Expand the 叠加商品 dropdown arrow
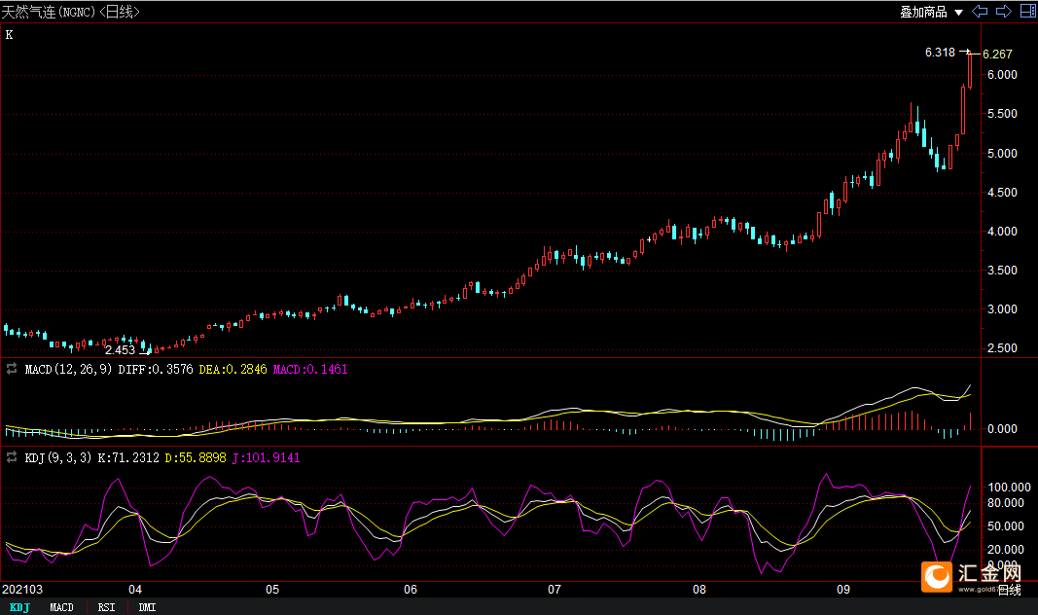The image size is (1038, 615). point(958,13)
